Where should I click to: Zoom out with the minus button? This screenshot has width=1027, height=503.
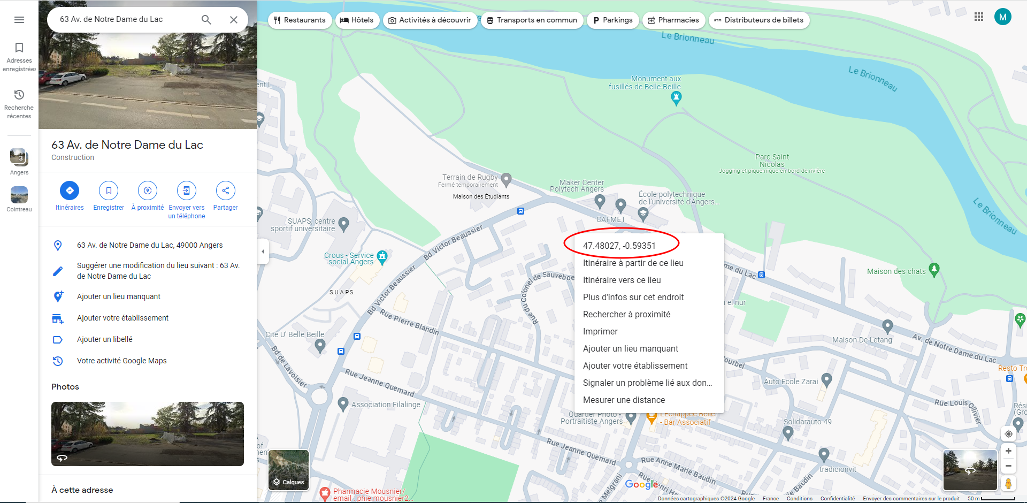(1008, 466)
